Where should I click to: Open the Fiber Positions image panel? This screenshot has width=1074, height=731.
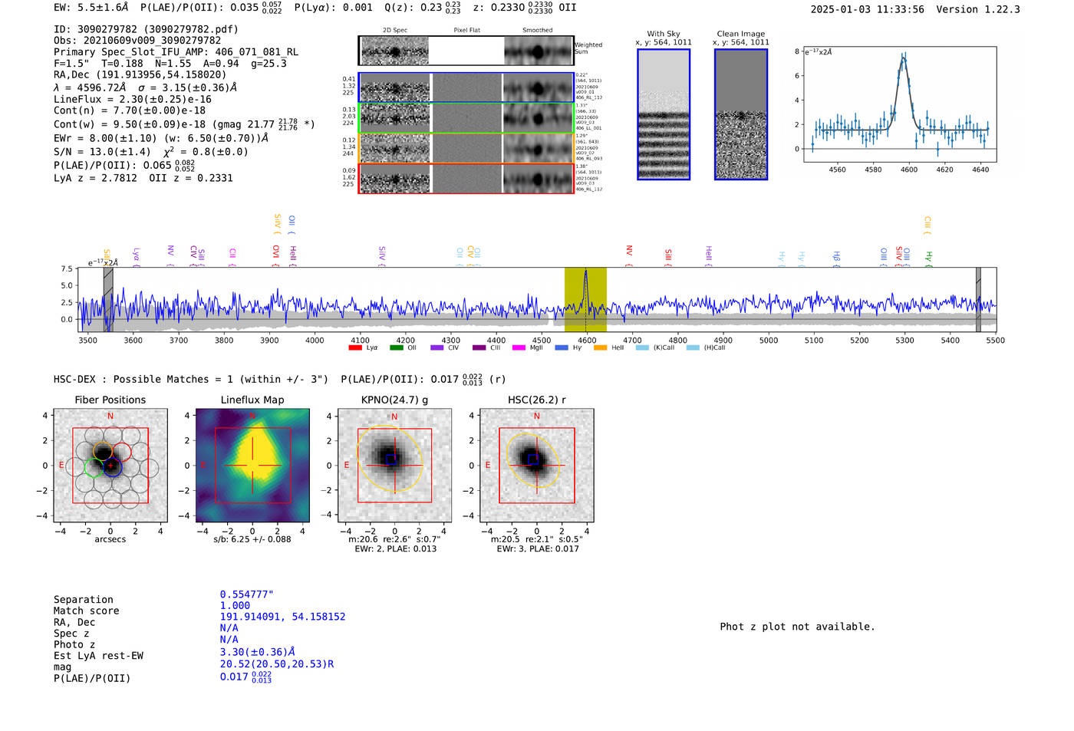pyautogui.click(x=110, y=466)
